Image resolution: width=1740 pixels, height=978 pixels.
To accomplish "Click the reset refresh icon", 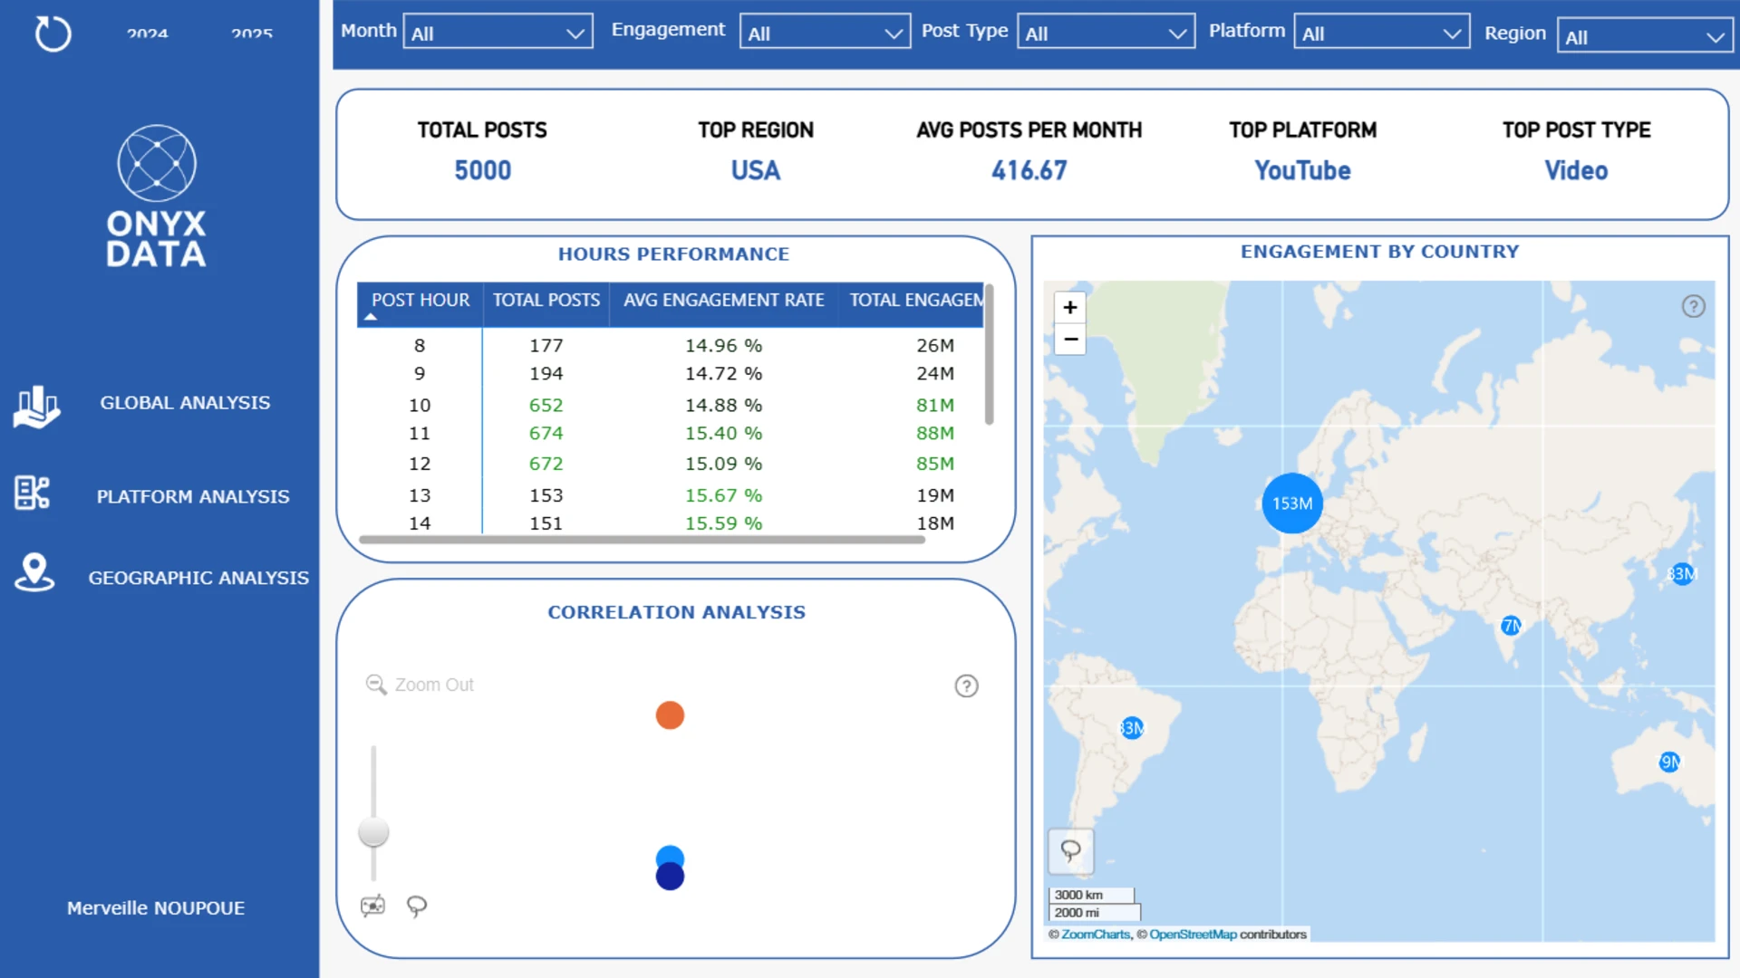I will coord(53,34).
